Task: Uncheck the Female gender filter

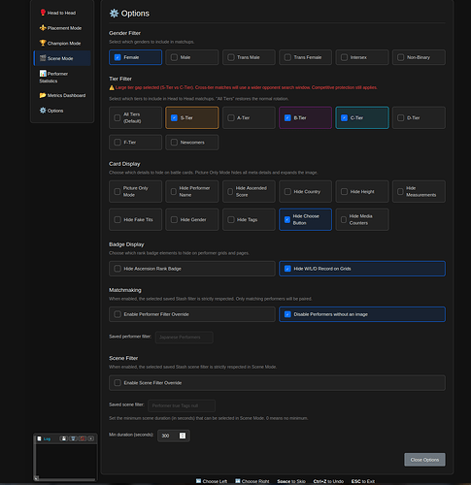Action: 135,57
